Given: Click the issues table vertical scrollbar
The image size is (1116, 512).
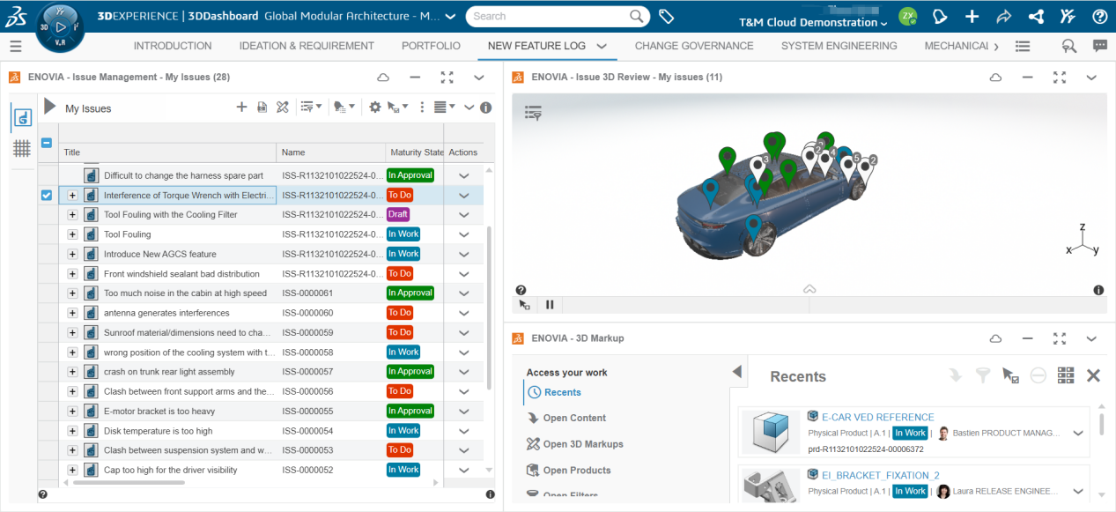Looking at the screenshot, I should [488, 308].
